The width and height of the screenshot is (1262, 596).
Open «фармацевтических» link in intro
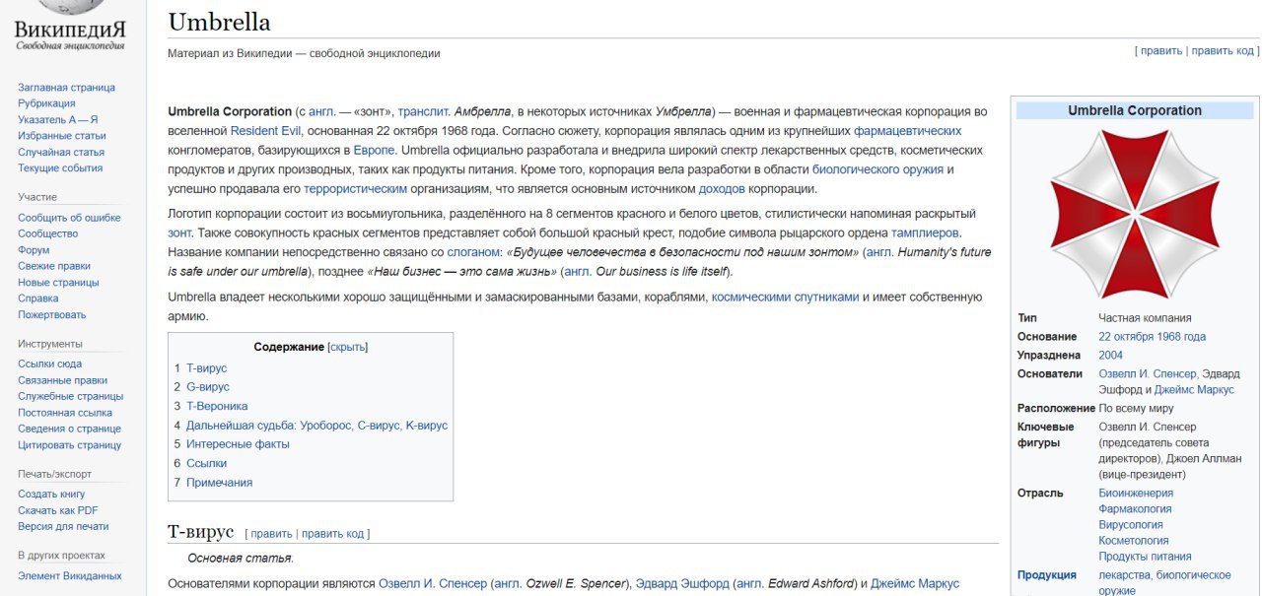tap(907, 131)
